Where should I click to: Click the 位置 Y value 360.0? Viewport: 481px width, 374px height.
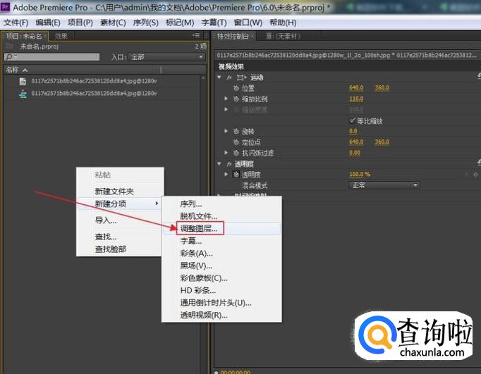tap(382, 88)
